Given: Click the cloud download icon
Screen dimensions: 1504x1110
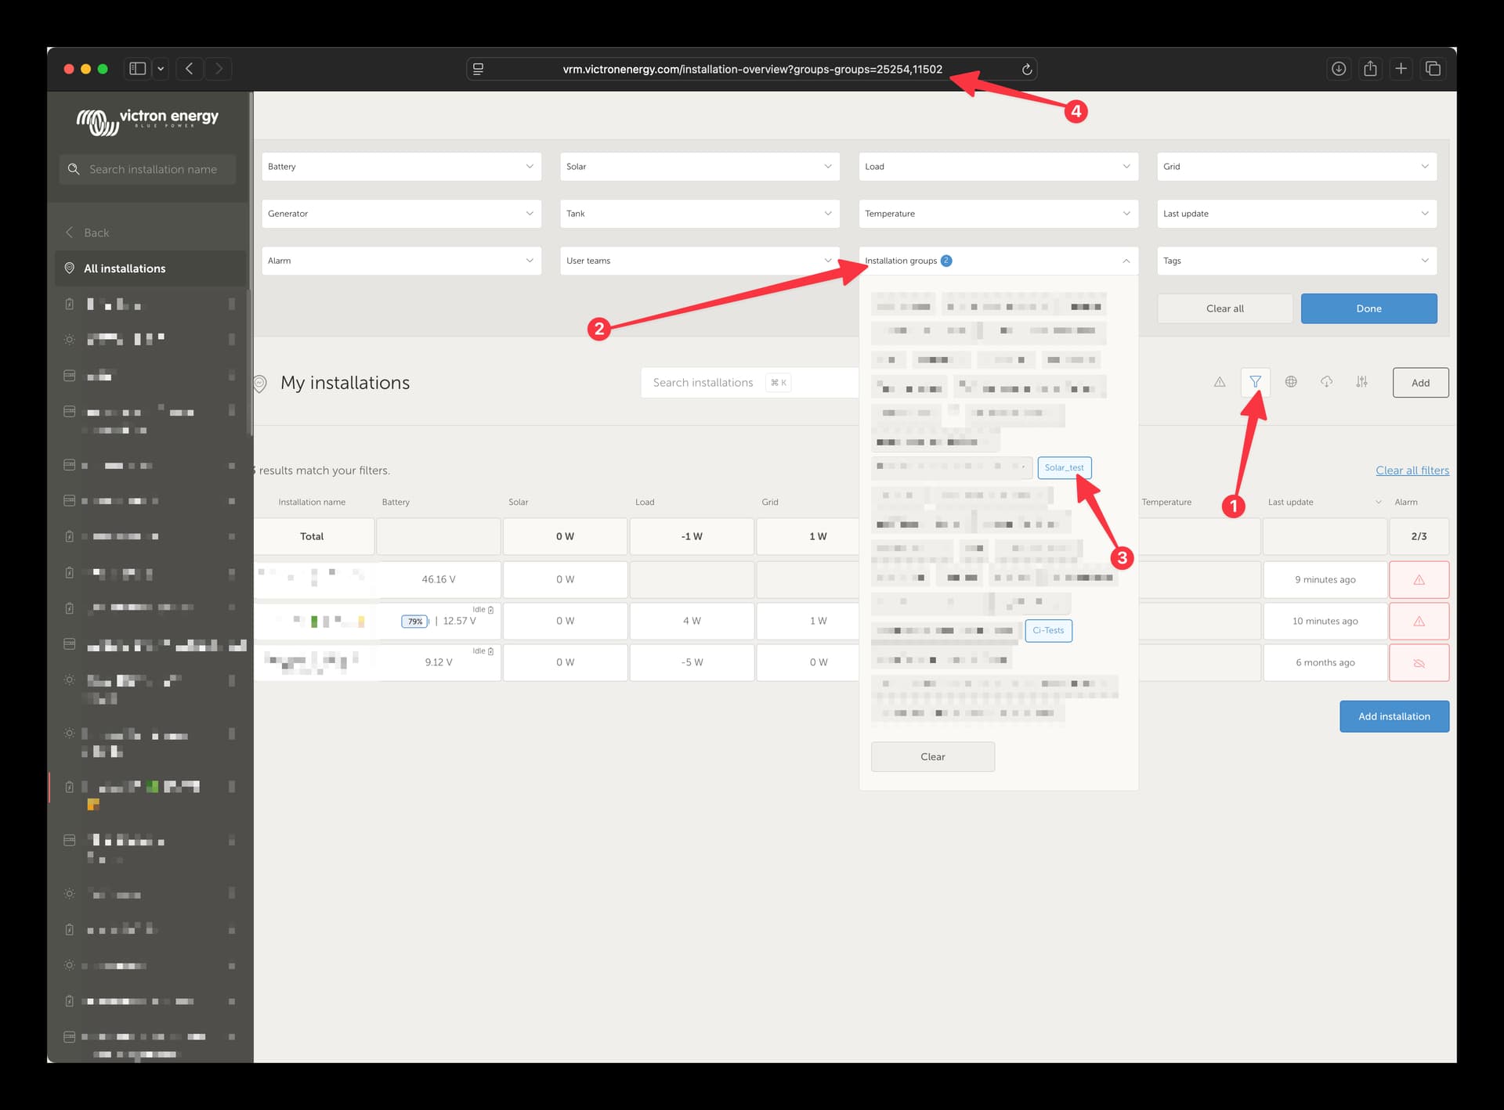Looking at the screenshot, I should click(x=1326, y=382).
